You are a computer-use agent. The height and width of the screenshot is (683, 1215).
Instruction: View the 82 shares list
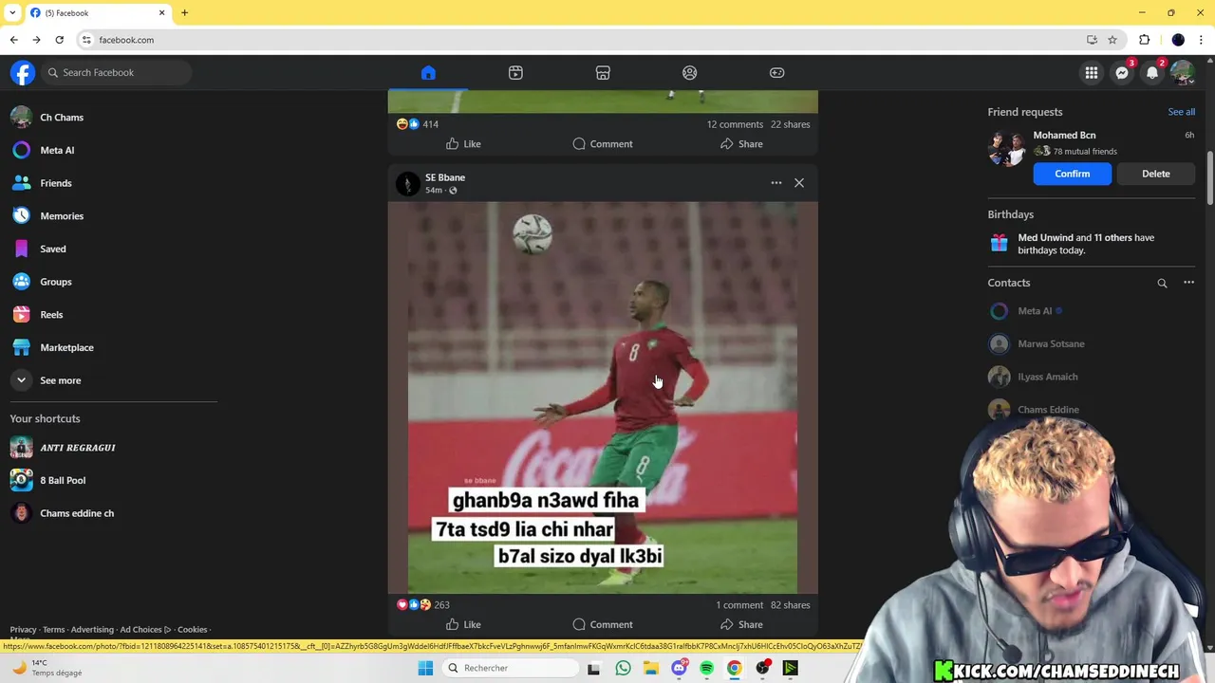click(x=791, y=605)
